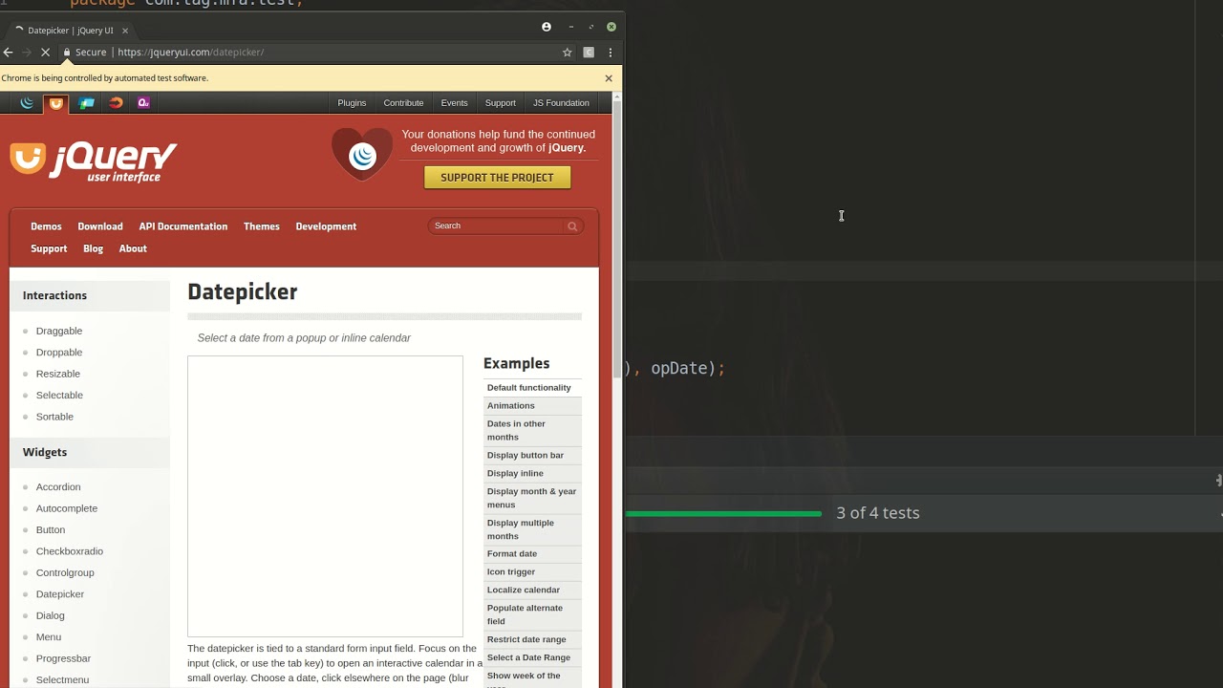The image size is (1223, 688).
Task: Open the Menu widget link
Action: pos(49,637)
